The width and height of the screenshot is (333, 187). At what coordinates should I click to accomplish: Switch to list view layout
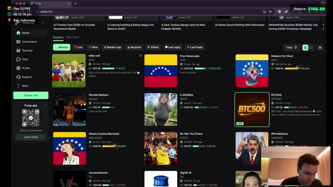tap(311, 48)
